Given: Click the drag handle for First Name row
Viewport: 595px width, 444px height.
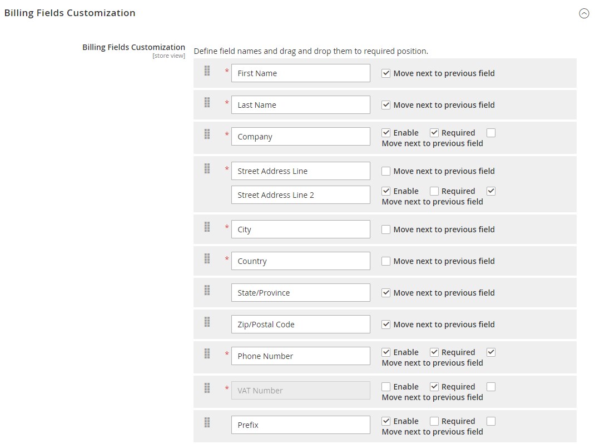Looking at the screenshot, I should point(207,71).
